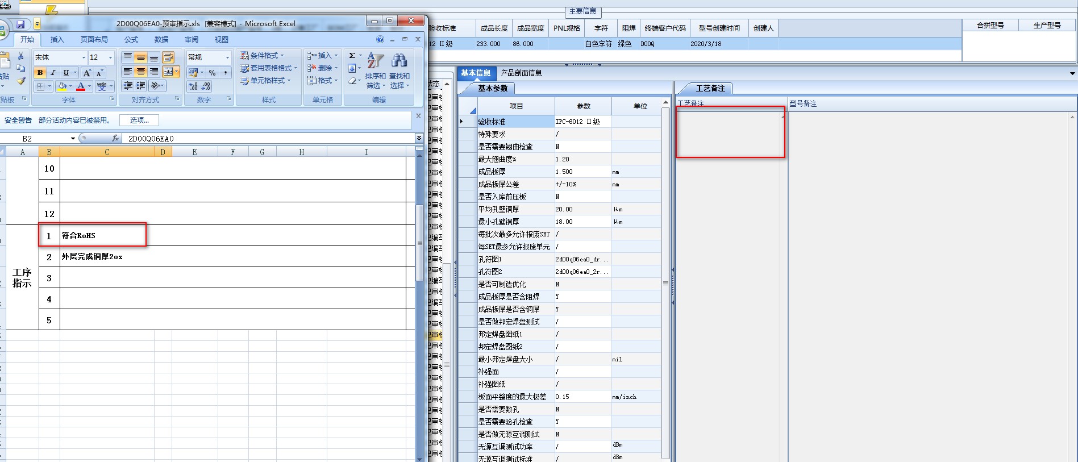
Task: Click the 选项... security warning button
Action: point(139,120)
